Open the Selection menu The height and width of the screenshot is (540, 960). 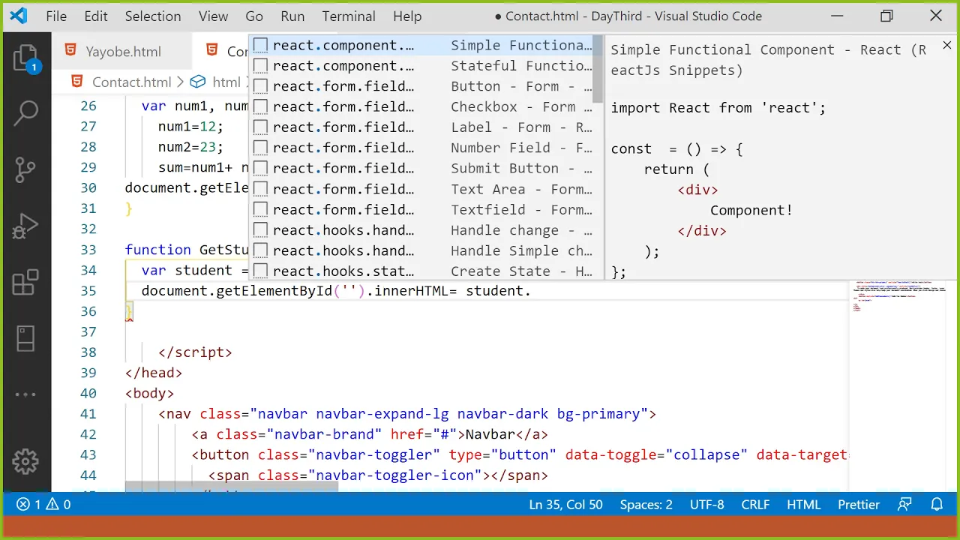click(x=153, y=16)
